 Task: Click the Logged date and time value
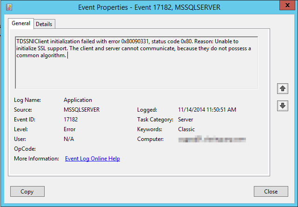(x=207, y=110)
